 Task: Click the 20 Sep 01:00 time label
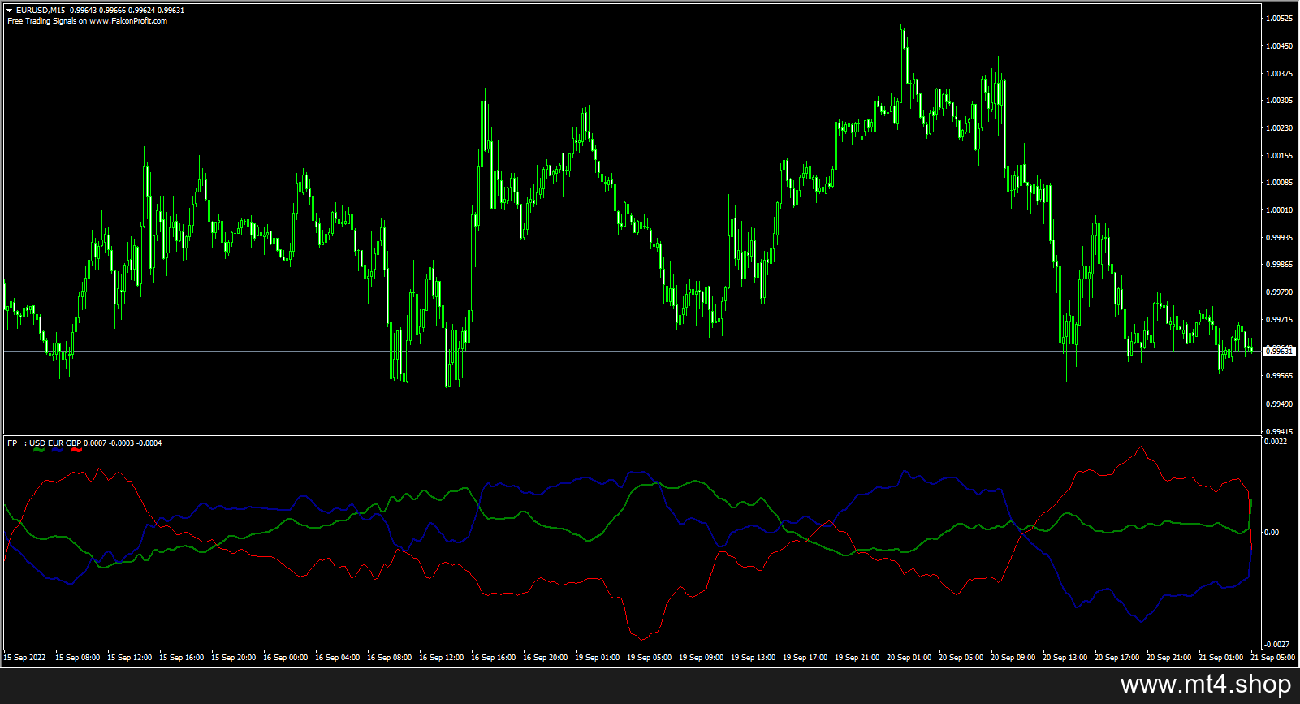click(909, 658)
